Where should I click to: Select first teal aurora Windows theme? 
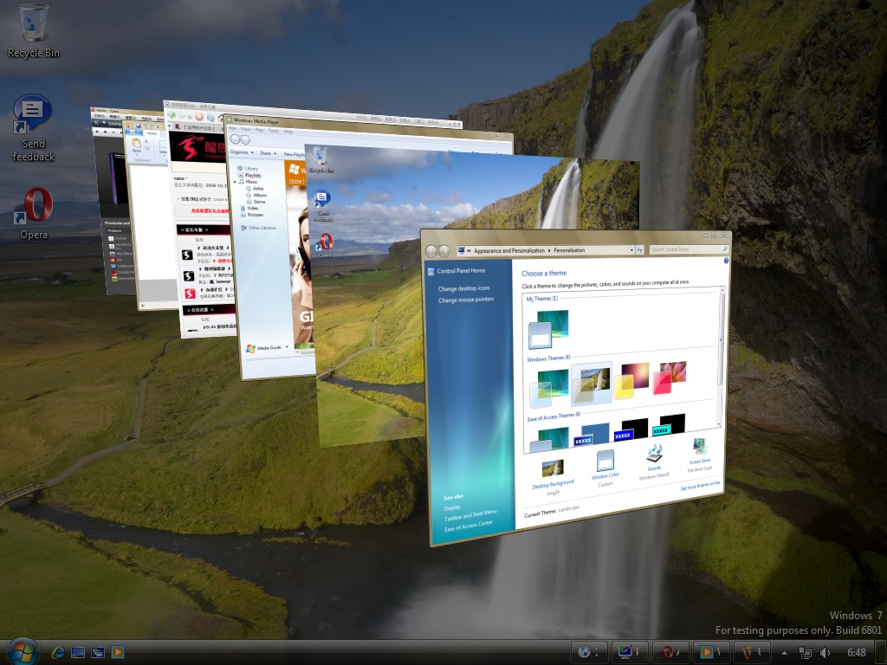[x=548, y=388]
